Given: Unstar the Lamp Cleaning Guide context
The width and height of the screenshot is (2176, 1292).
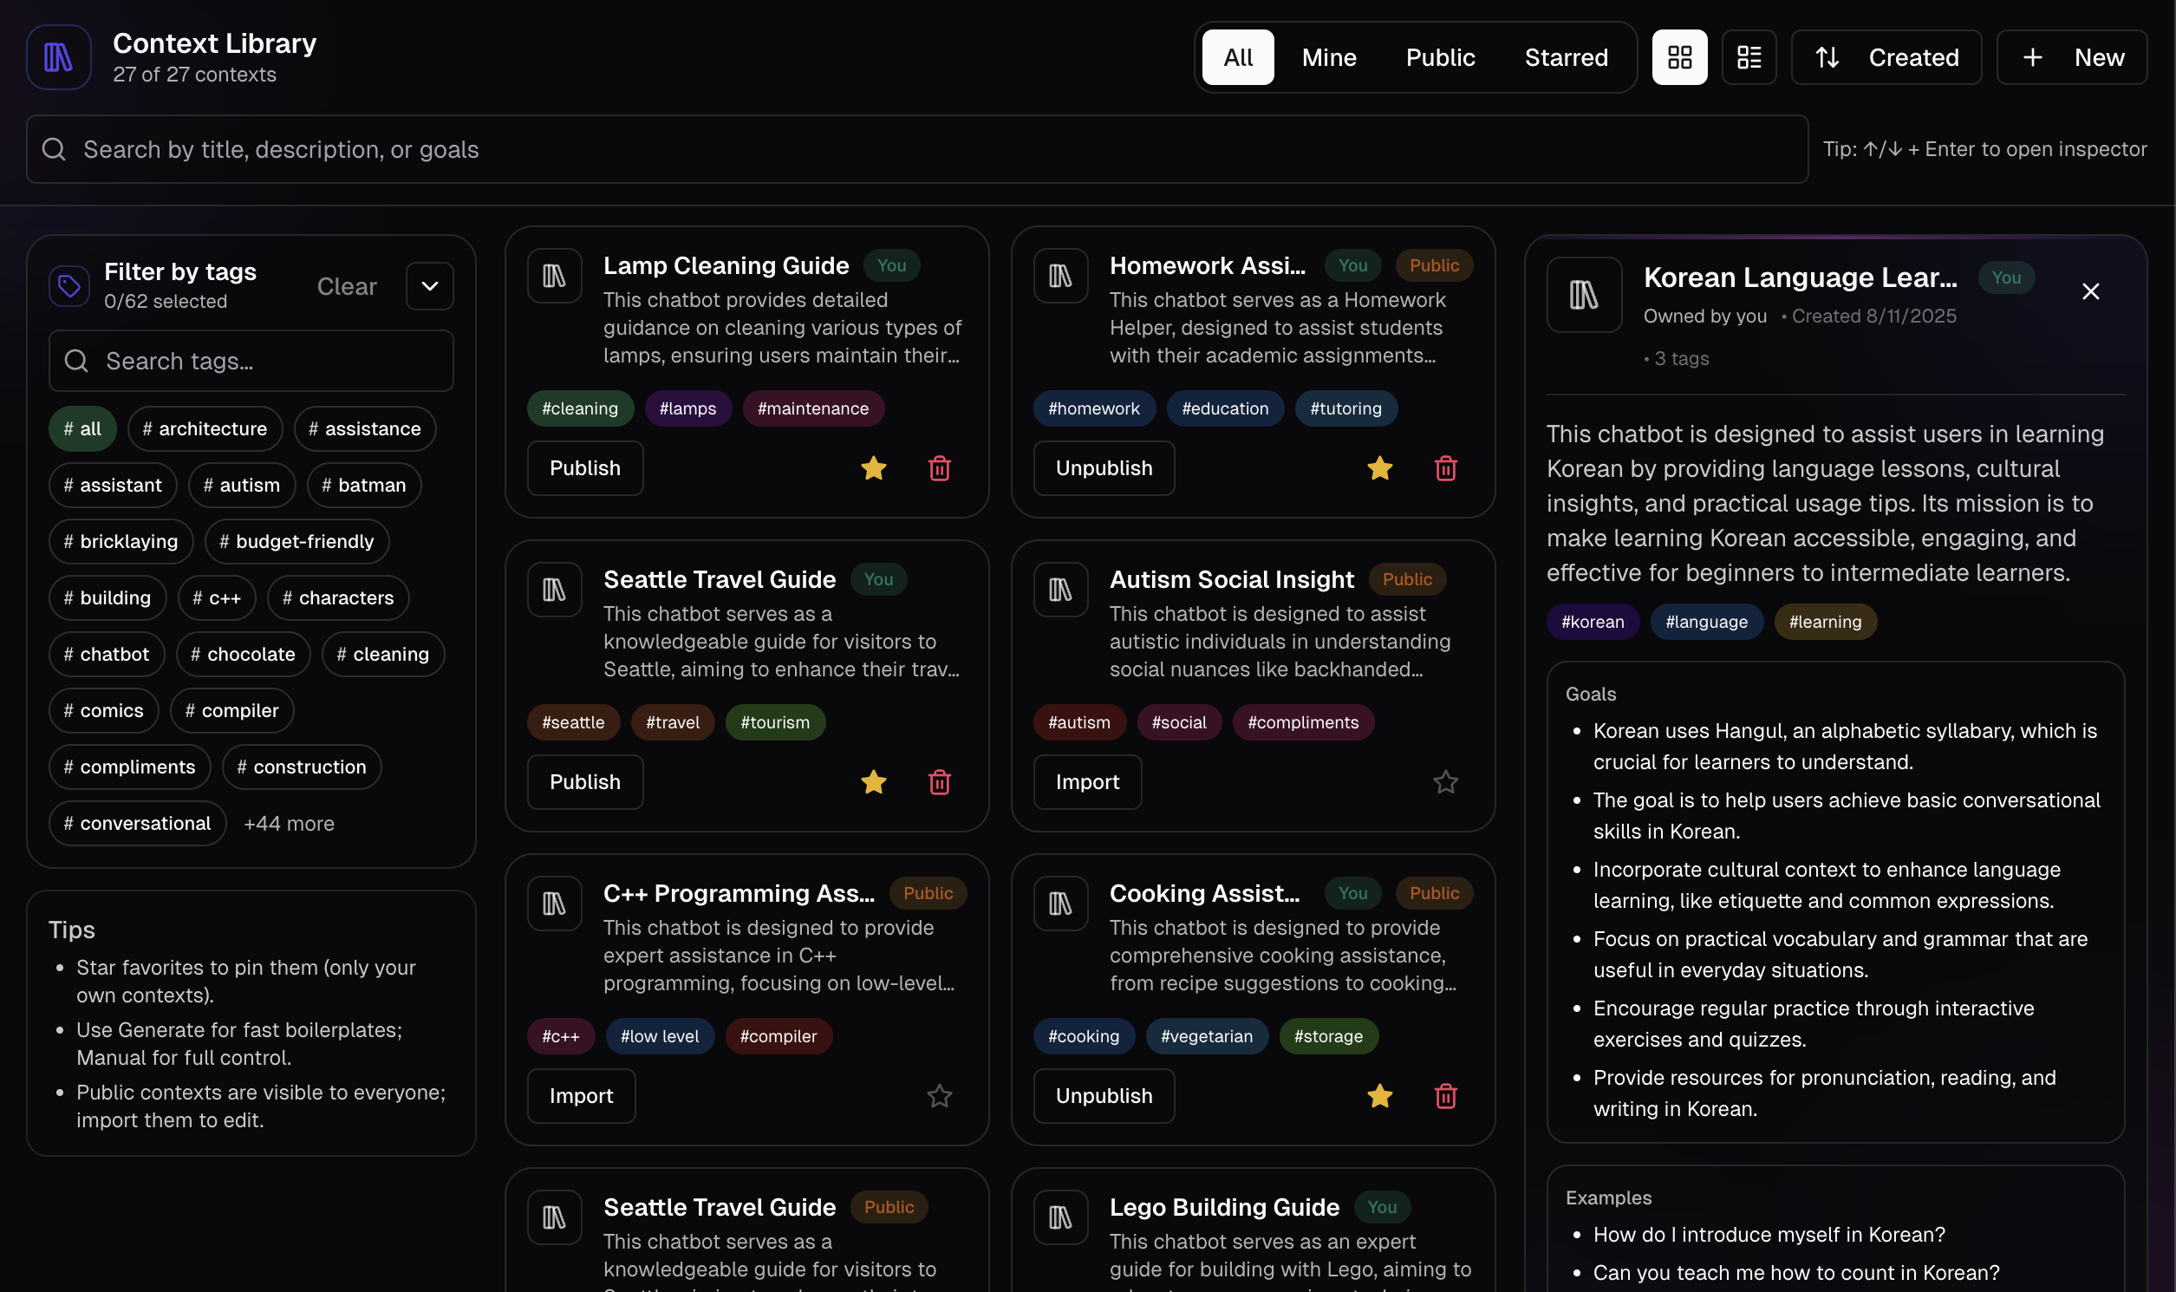Looking at the screenshot, I should click(x=873, y=468).
